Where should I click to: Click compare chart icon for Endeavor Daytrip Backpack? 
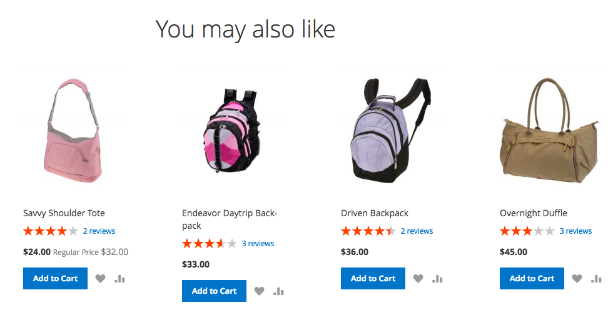(x=278, y=291)
